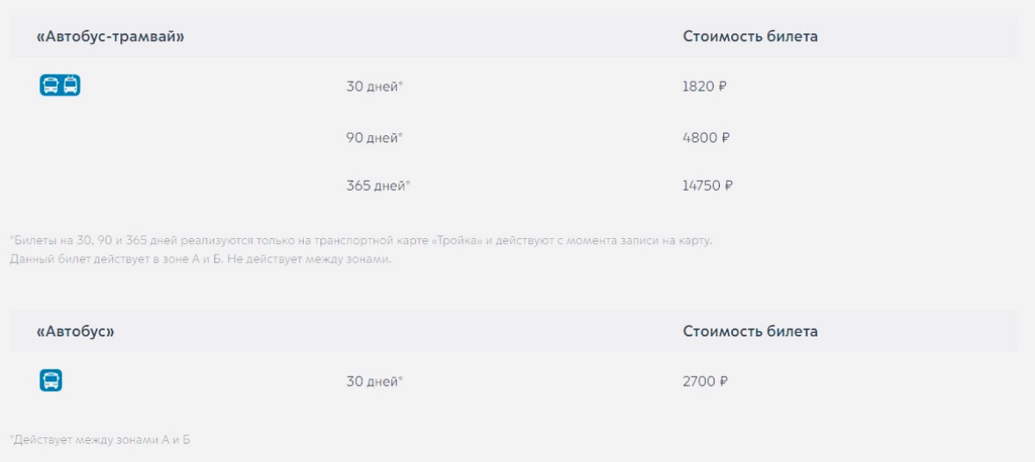
Task: Click the ruble sign next to 14750
Action: 729,186
